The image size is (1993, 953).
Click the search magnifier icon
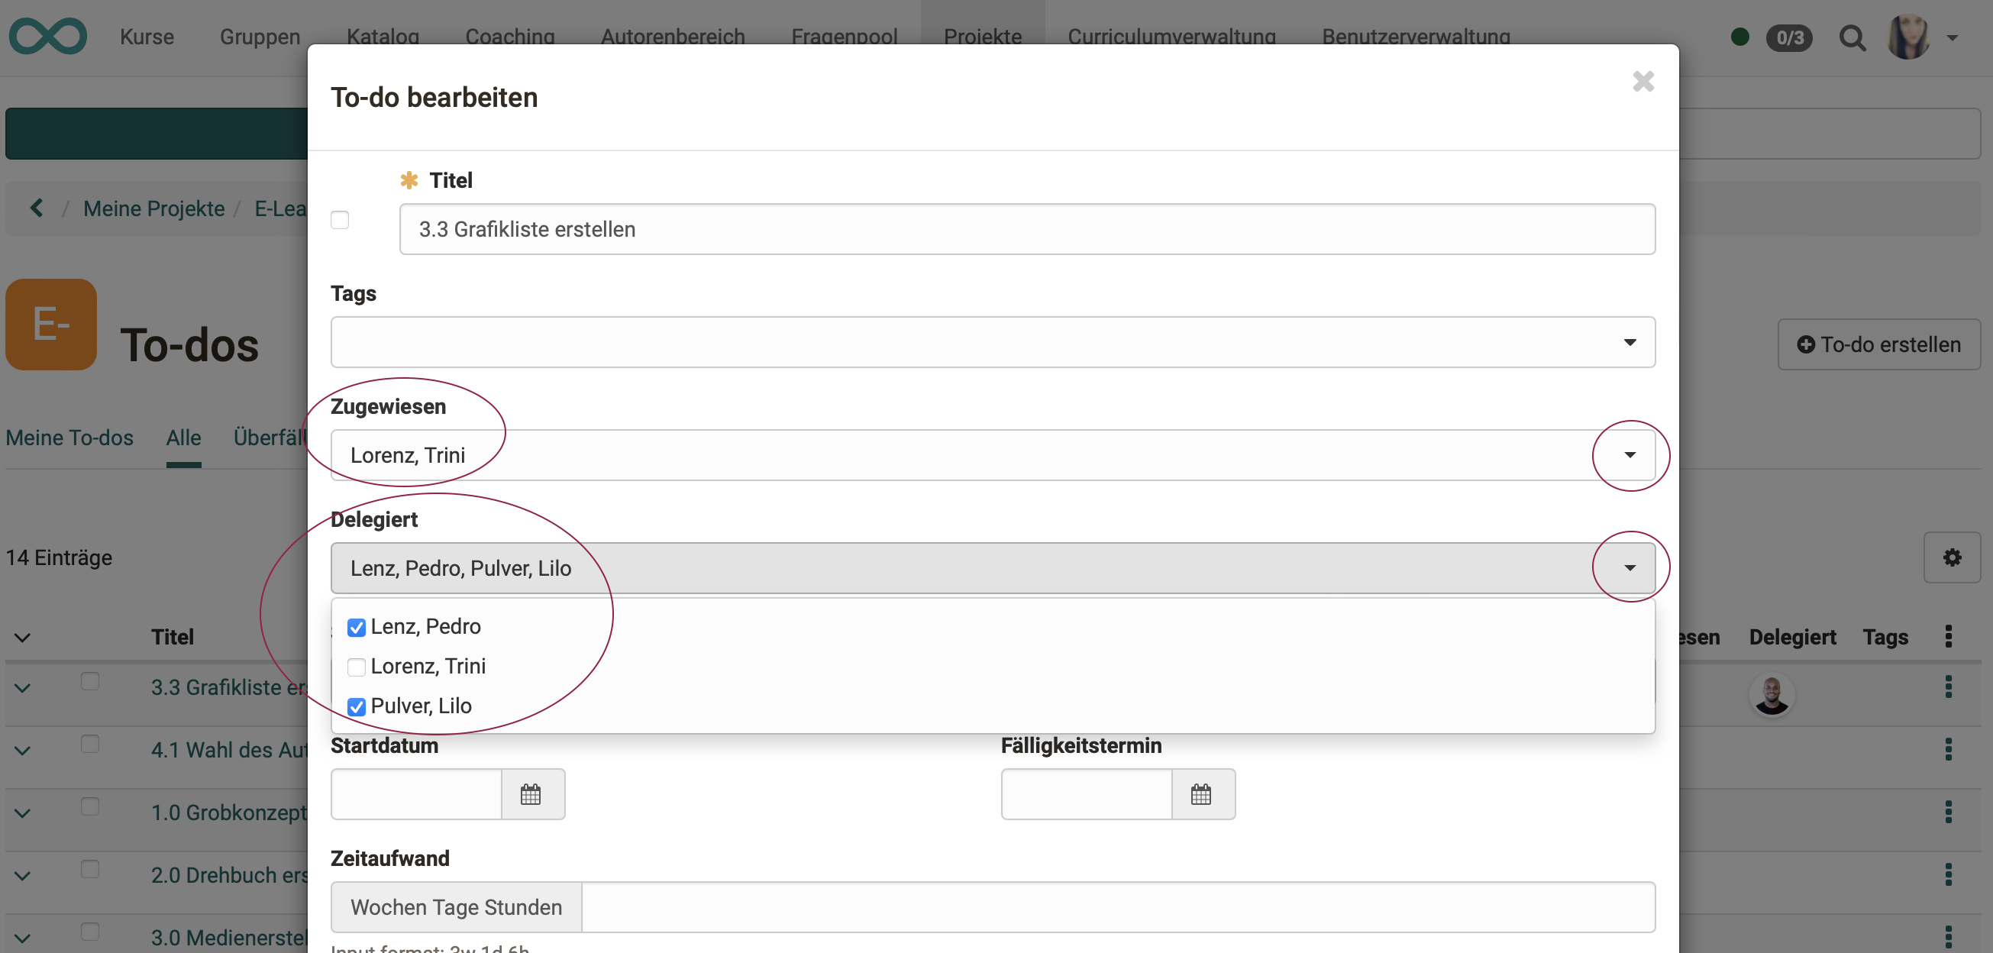click(1852, 37)
